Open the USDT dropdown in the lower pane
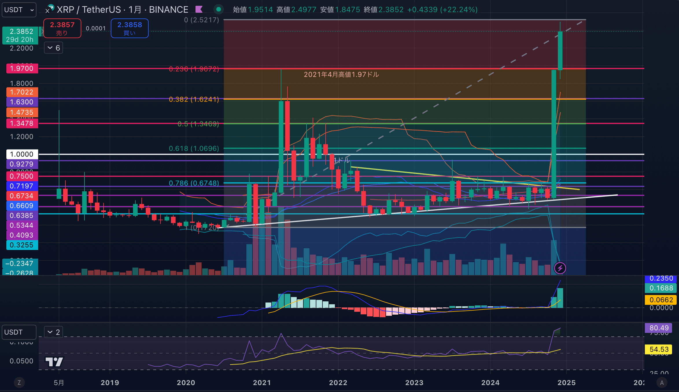Viewport: 679px width, 392px height. (19, 332)
